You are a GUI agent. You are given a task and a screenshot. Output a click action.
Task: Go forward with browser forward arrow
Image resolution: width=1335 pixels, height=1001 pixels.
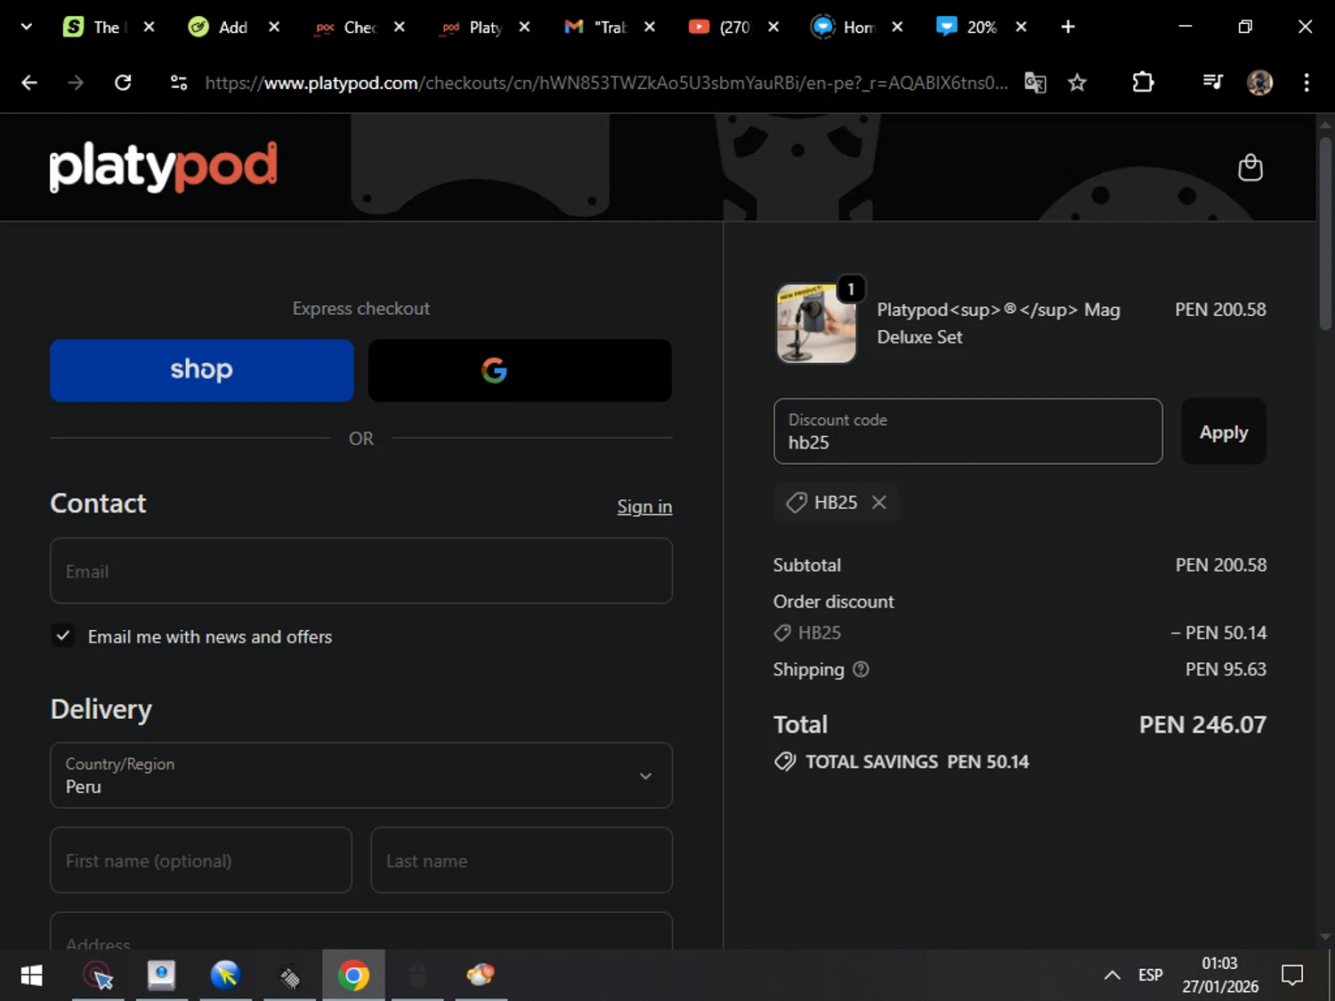click(x=76, y=83)
